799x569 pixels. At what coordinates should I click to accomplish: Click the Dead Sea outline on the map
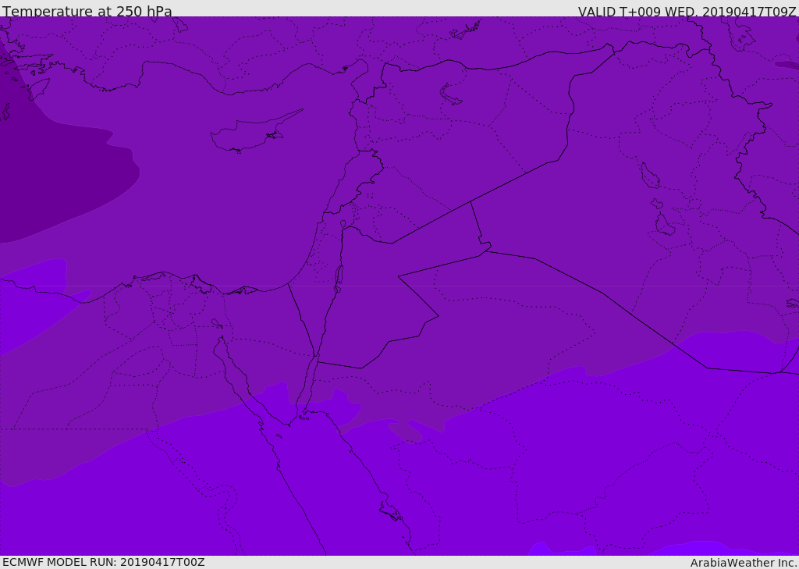click(x=339, y=279)
